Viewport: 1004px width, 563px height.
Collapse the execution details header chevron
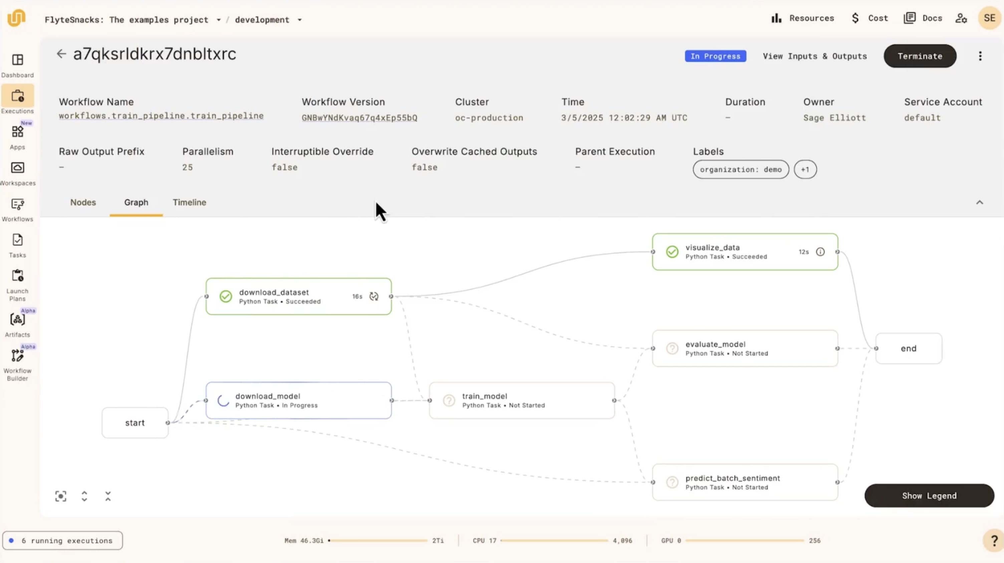979,202
